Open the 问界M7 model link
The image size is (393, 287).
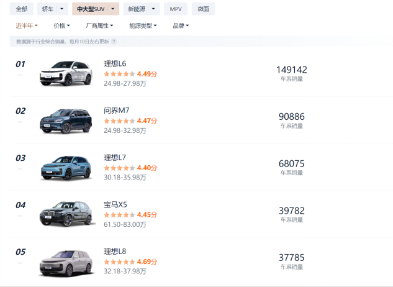pos(117,111)
